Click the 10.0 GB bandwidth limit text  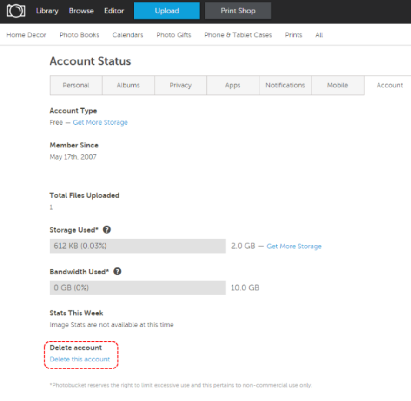click(x=245, y=287)
